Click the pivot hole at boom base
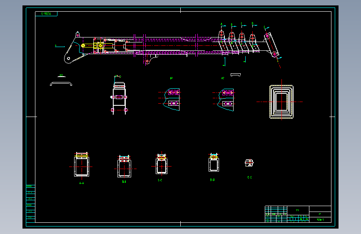The height and width of the screenshot is (234, 361). pos(68,58)
